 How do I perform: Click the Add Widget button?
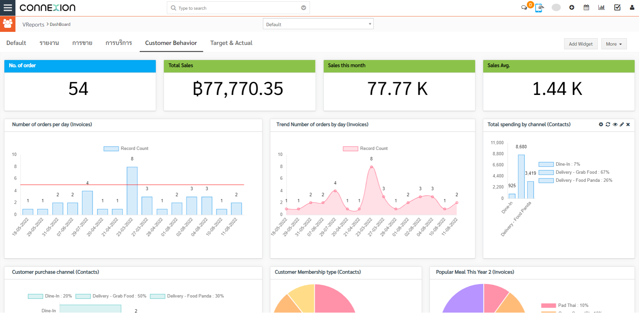(x=581, y=44)
